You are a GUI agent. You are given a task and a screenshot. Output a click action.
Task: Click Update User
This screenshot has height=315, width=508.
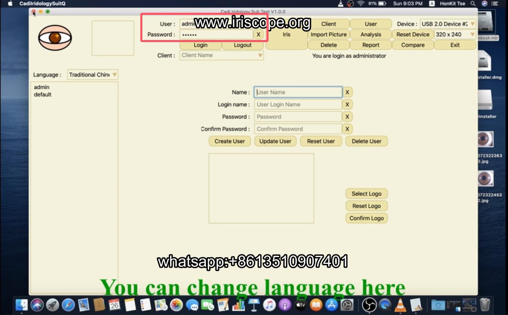(275, 141)
